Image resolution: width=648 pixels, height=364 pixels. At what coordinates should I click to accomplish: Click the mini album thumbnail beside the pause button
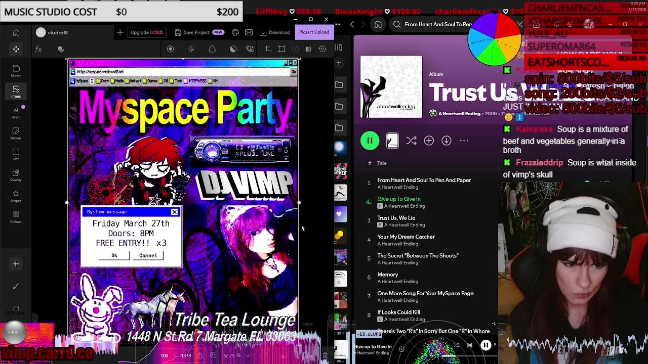tap(392, 141)
